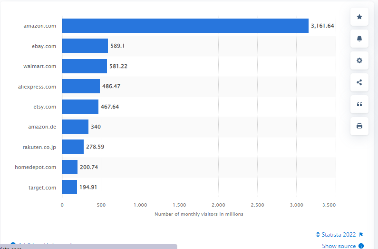Click the rakuten.co.jp bar
378x249 pixels.
point(73,147)
